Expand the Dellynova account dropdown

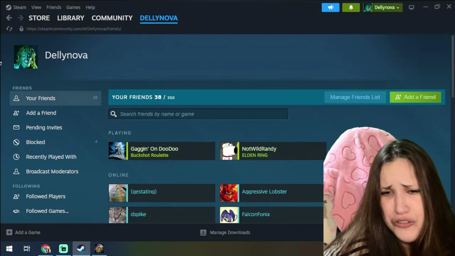(x=382, y=7)
